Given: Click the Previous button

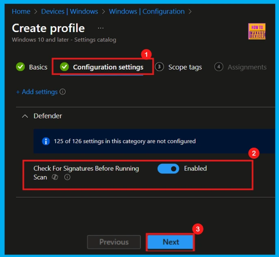Looking at the screenshot, I should 114,242.
